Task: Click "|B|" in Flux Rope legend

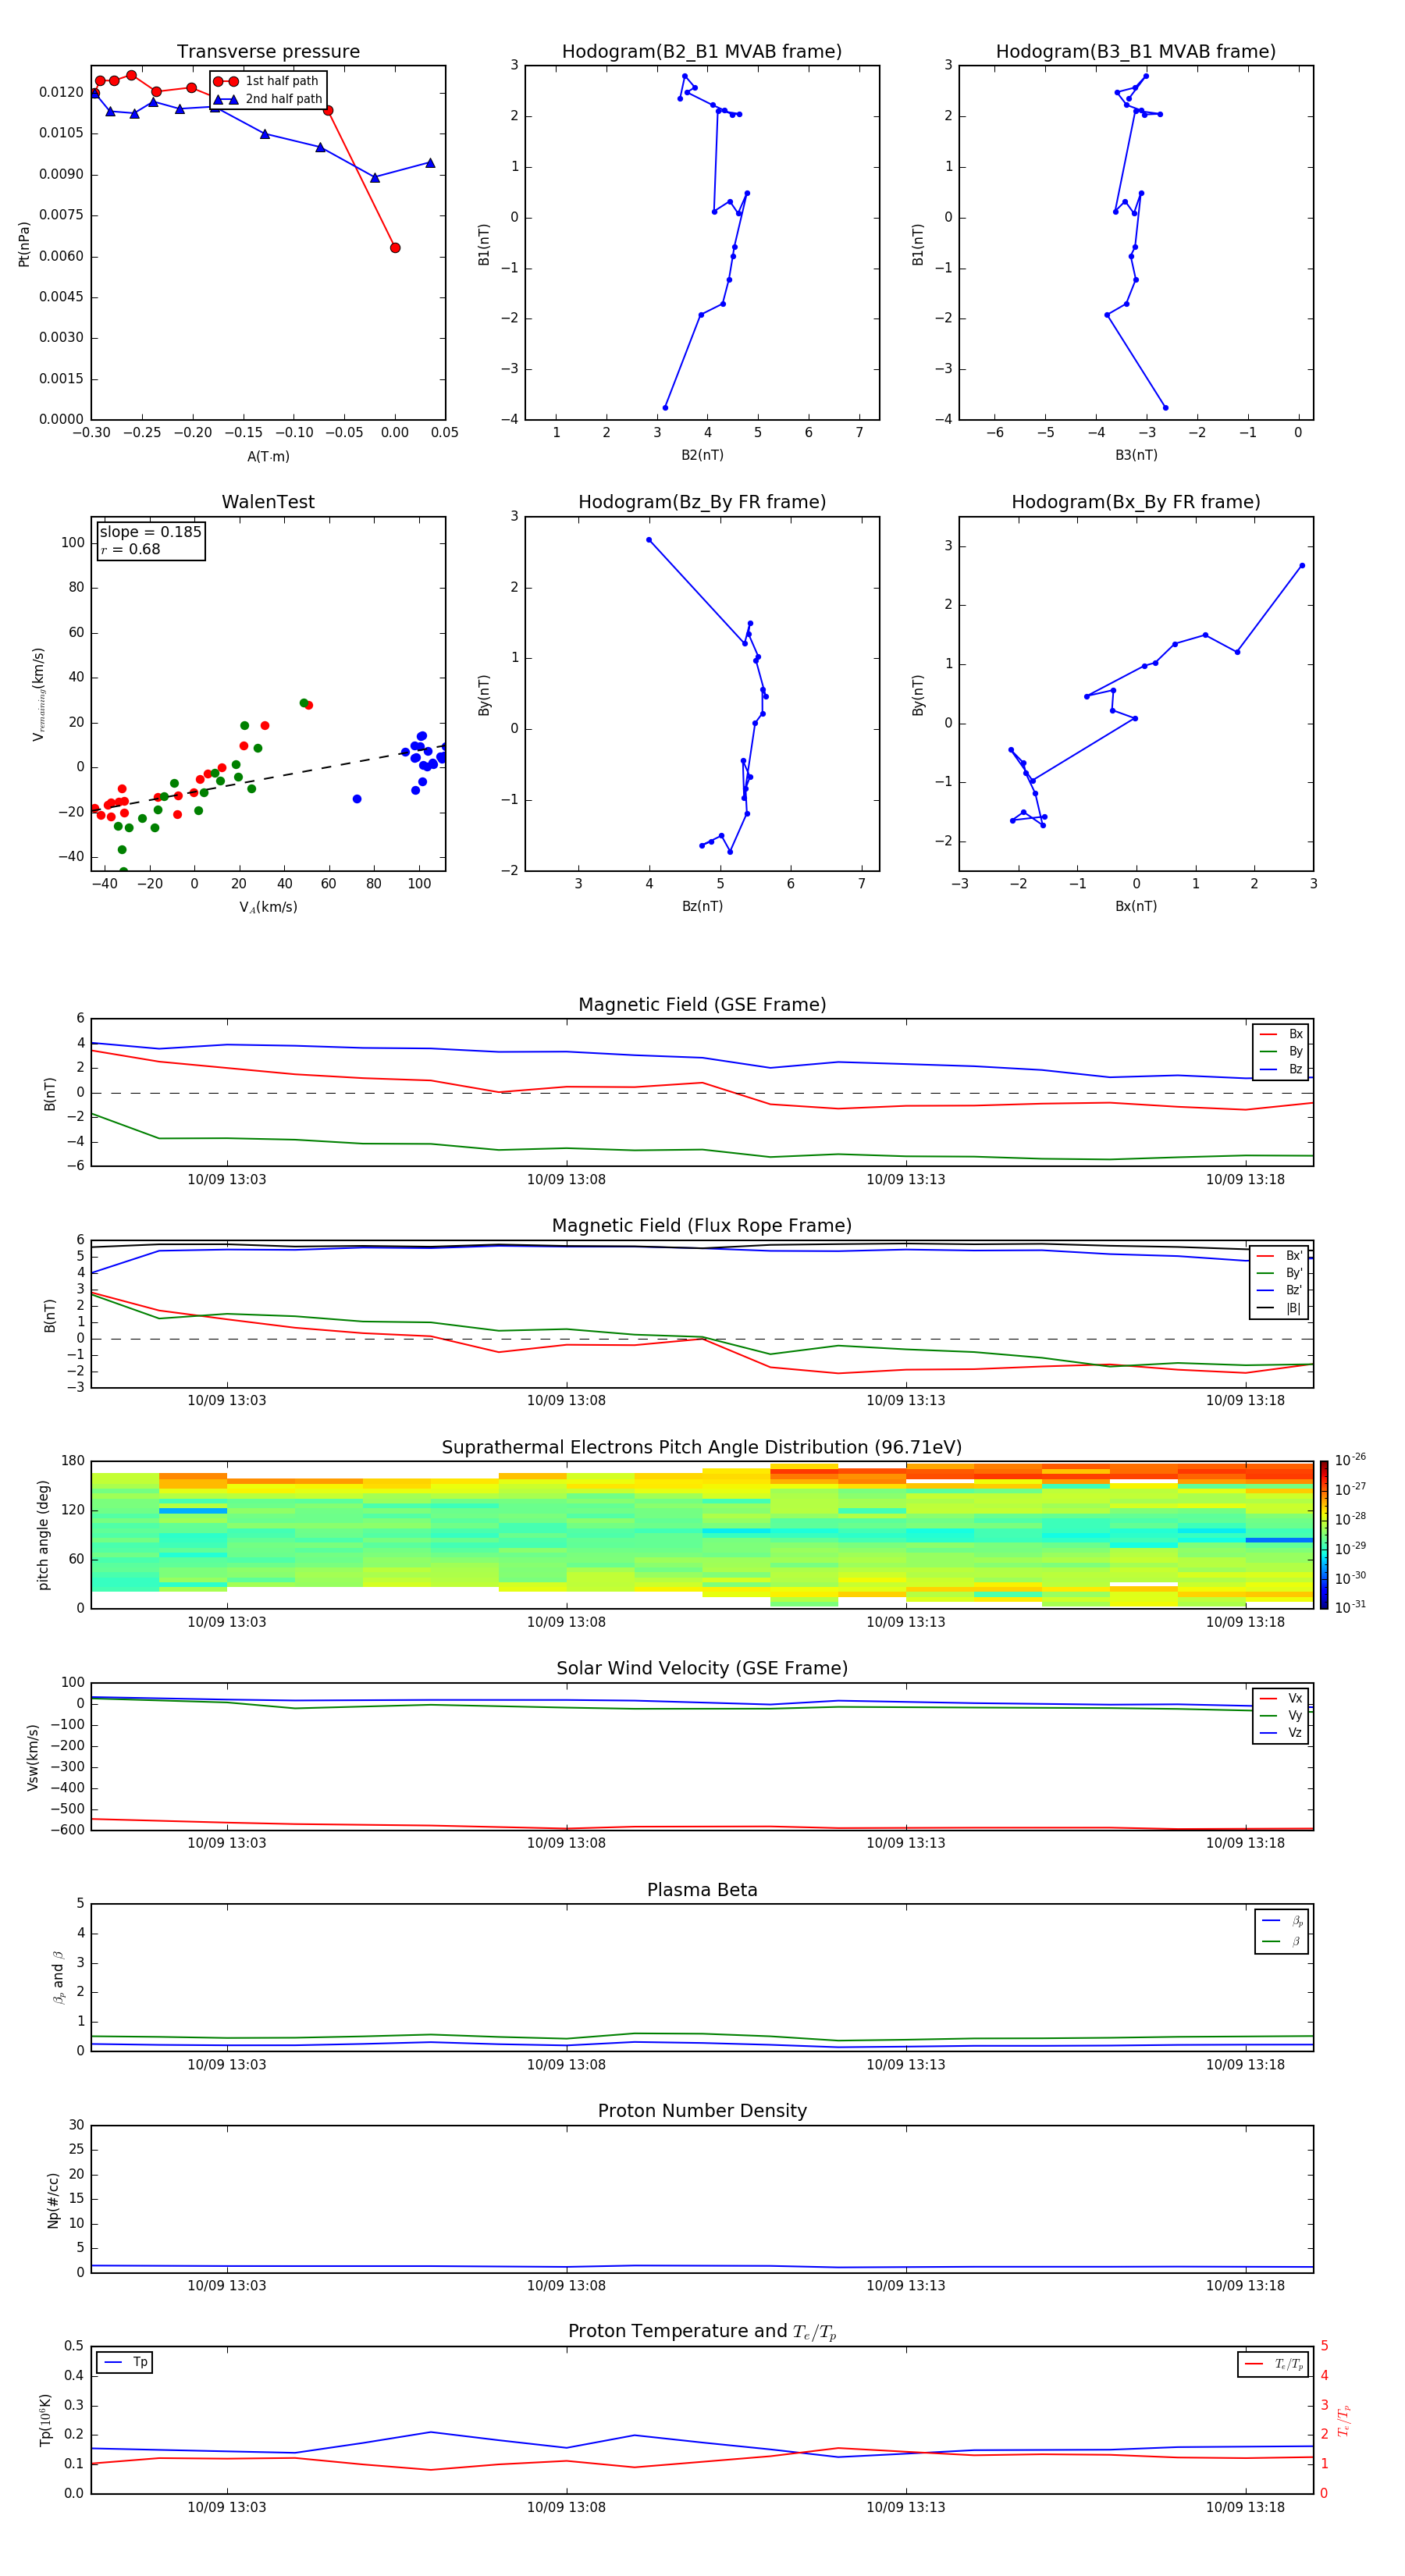Action: click(1294, 1308)
